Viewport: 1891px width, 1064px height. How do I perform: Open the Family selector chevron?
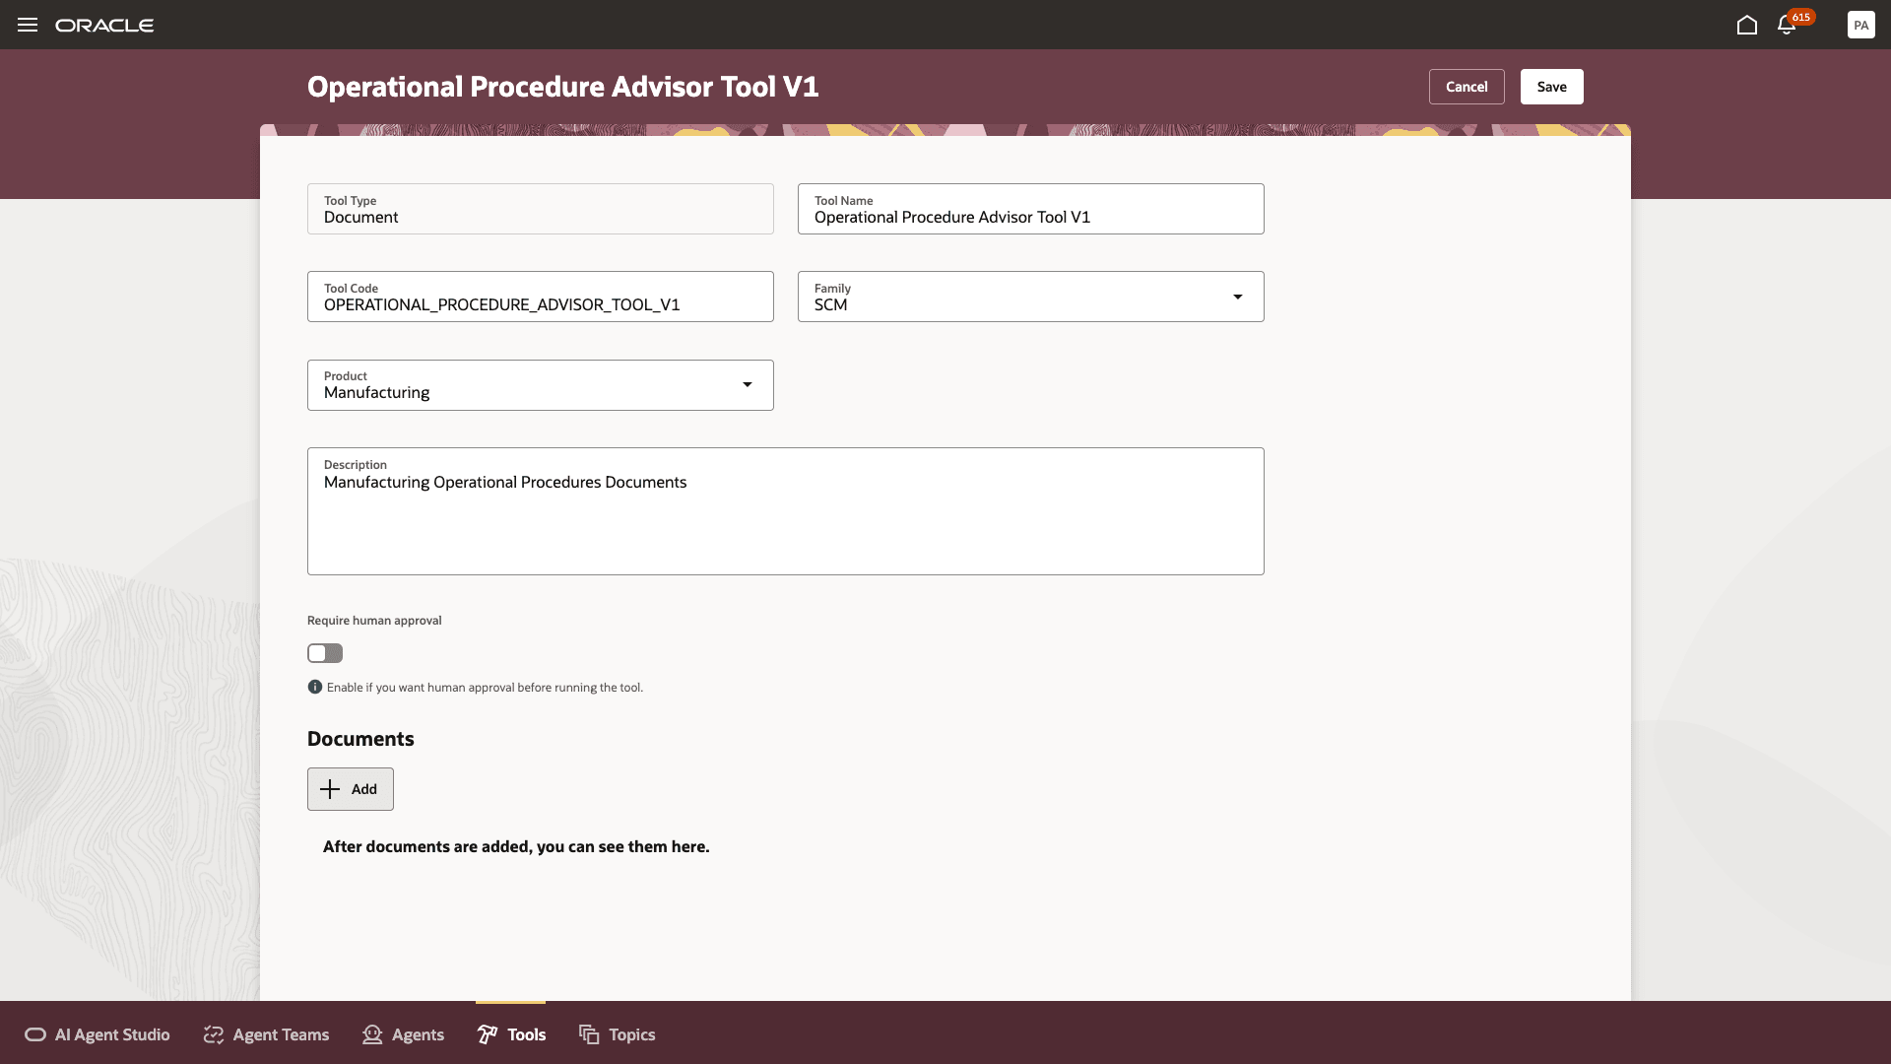click(x=1238, y=296)
